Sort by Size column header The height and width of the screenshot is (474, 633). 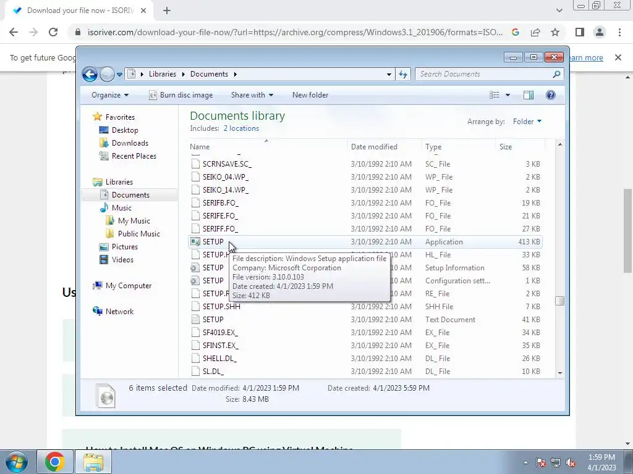[520, 147]
